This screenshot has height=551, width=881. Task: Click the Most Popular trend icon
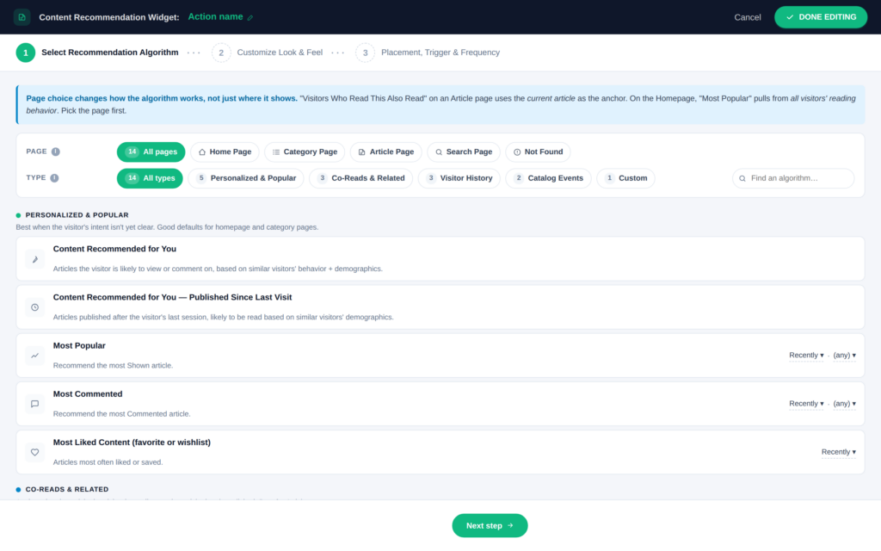coord(34,356)
